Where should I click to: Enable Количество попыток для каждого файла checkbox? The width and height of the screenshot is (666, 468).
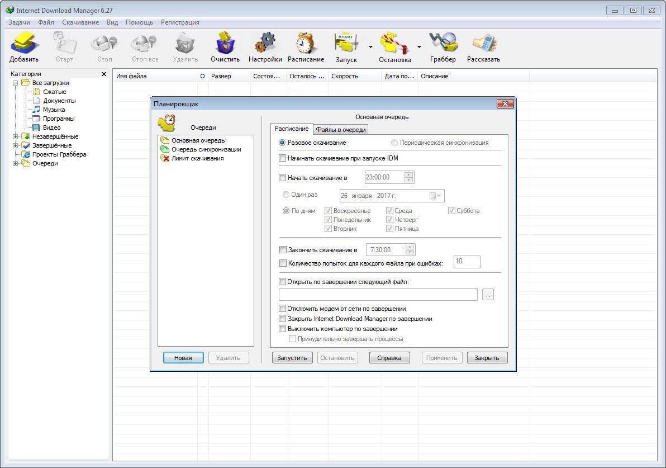click(283, 263)
